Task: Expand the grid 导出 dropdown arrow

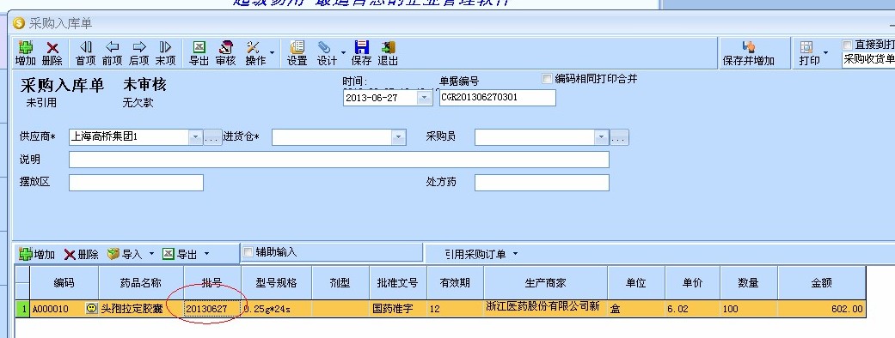Action: click(x=206, y=254)
